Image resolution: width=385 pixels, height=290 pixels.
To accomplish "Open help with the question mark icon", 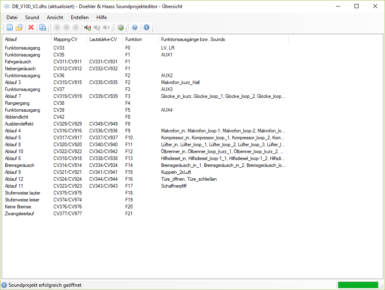I will [x=135, y=27].
